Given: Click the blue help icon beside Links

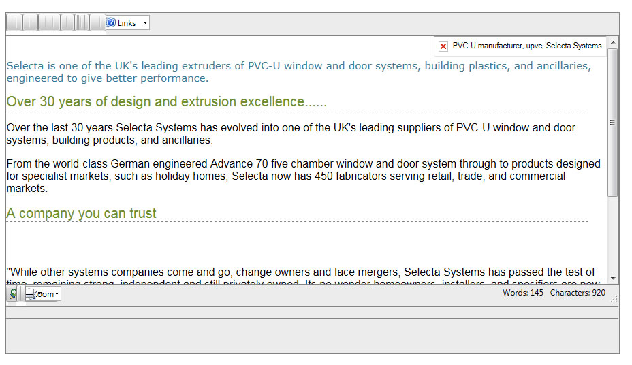Looking at the screenshot, I should (112, 23).
